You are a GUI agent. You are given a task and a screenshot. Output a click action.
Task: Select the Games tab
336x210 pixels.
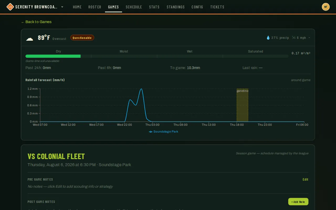(113, 7)
